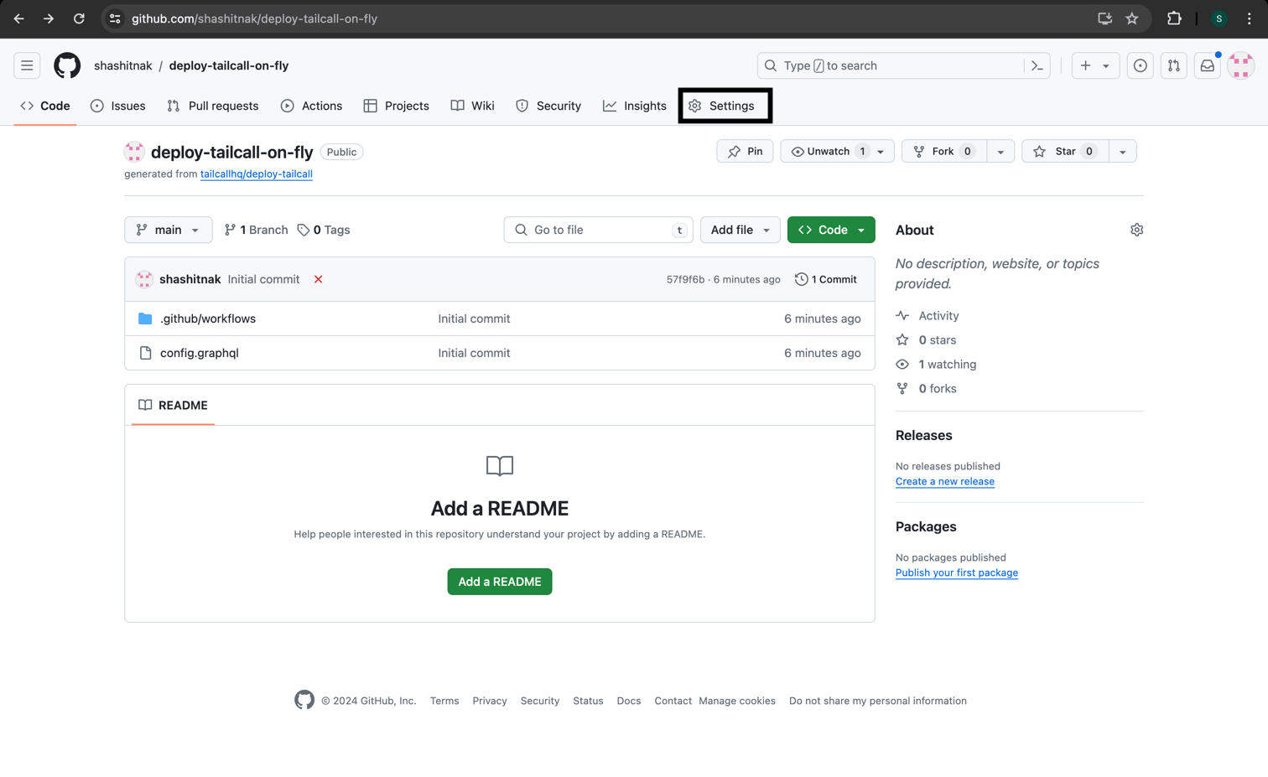Open the Initial commit message in the header row

pyautogui.click(x=263, y=279)
